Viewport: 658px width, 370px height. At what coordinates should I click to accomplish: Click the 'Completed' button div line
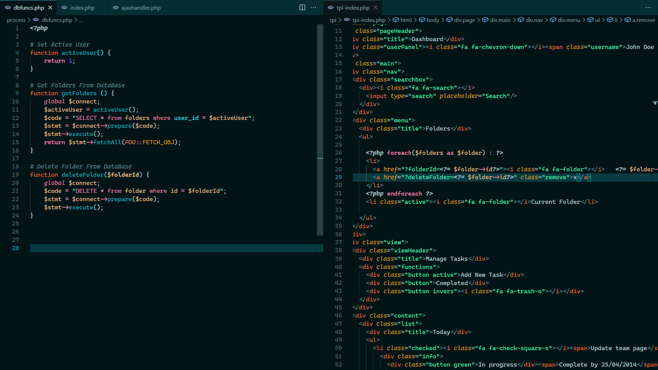pyautogui.click(x=427, y=283)
